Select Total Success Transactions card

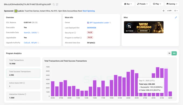23,73
